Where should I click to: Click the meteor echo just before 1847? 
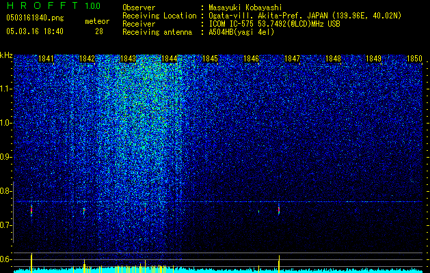click(279, 210)
